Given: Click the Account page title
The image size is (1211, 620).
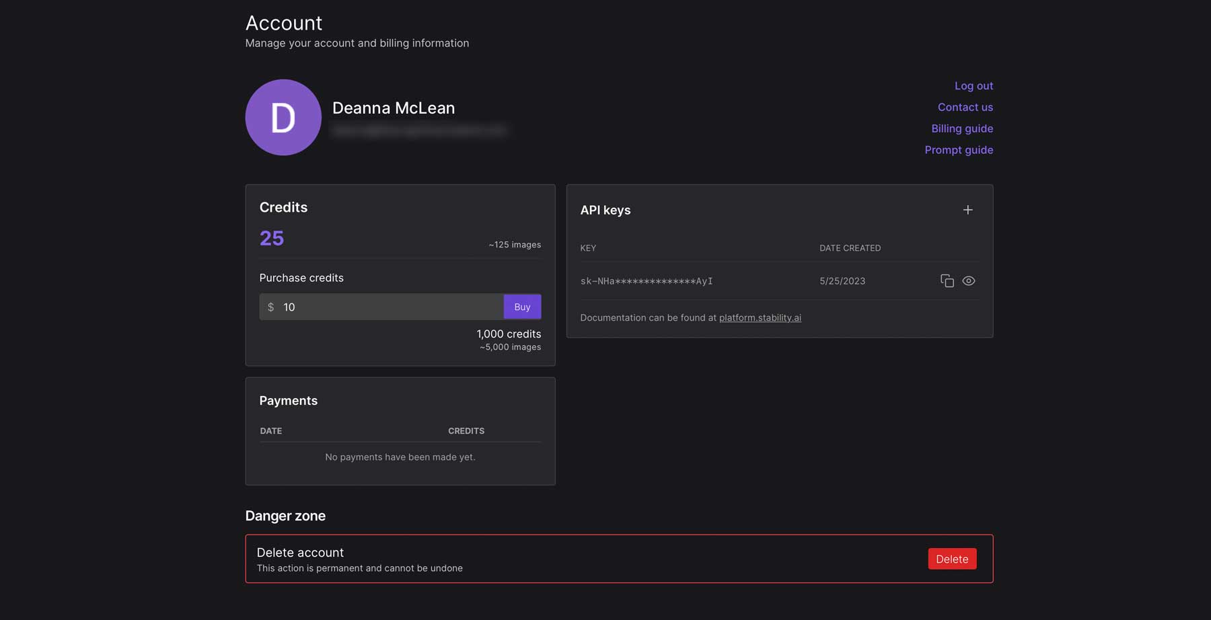Looking at the screenshot, I should [x=284, y=22].
